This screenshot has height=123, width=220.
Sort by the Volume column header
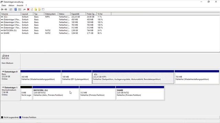click(11, 14)
